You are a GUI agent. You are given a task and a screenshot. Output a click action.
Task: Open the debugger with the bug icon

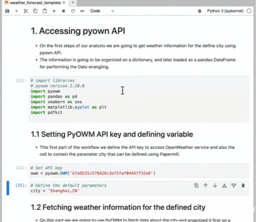(x=200, y=11)
